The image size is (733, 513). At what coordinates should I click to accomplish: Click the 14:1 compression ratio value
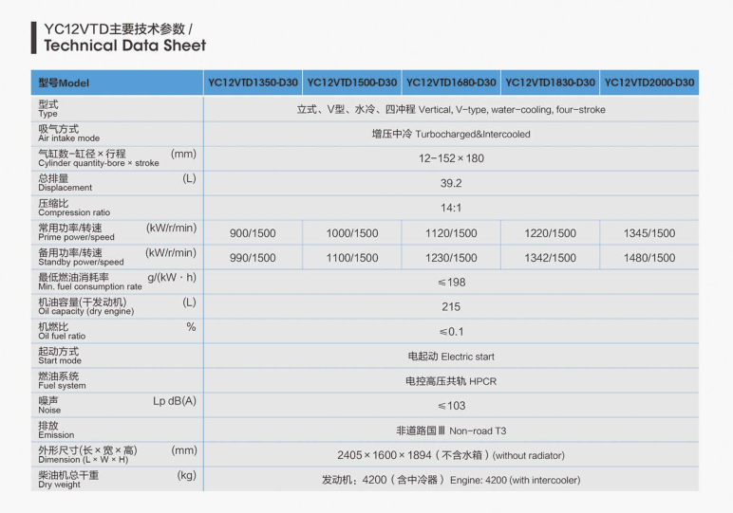coord(451,209)
